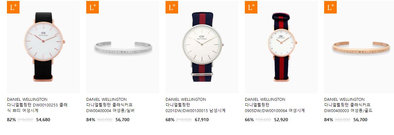
Task: Click the DANIEL WELLINGTON brand above the gold cuff
Action: tap(344, 100)
